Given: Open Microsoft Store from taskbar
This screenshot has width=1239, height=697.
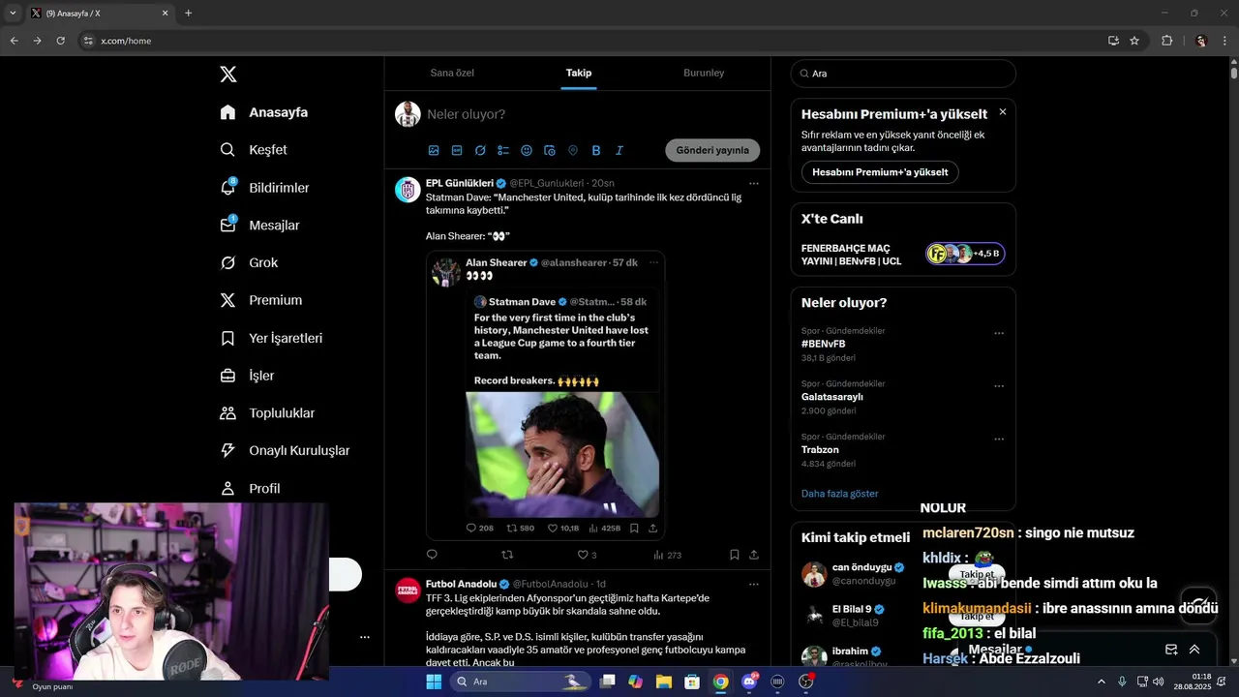Looking at the screenshot, I should [x=692, y=682].
